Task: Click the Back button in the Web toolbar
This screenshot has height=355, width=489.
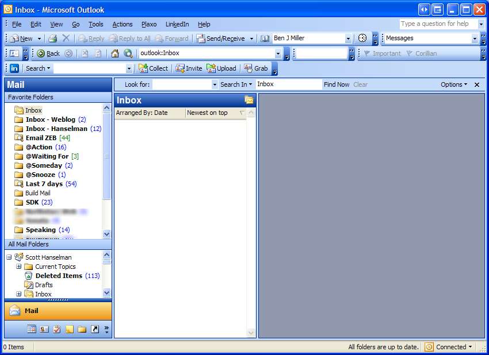Action: [x=48, y=53]
